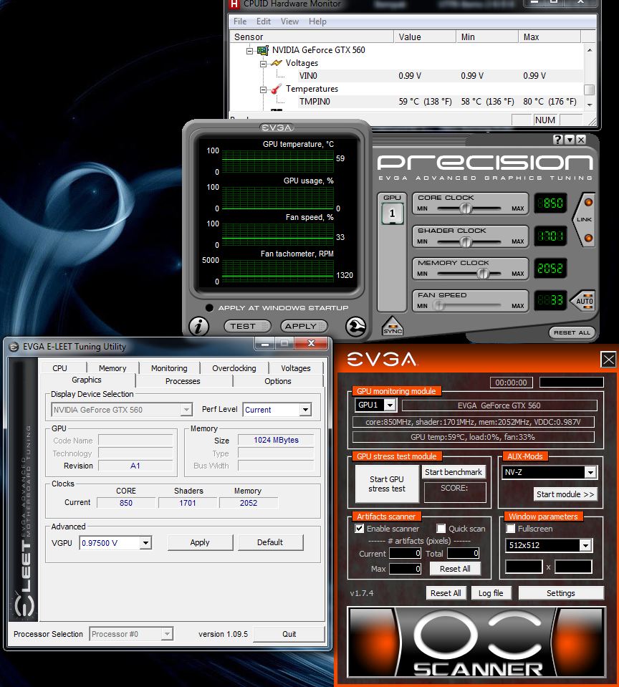Screen dimensions: 619x687
Task: Click Start benchmark button
Action: pos(454,472)
